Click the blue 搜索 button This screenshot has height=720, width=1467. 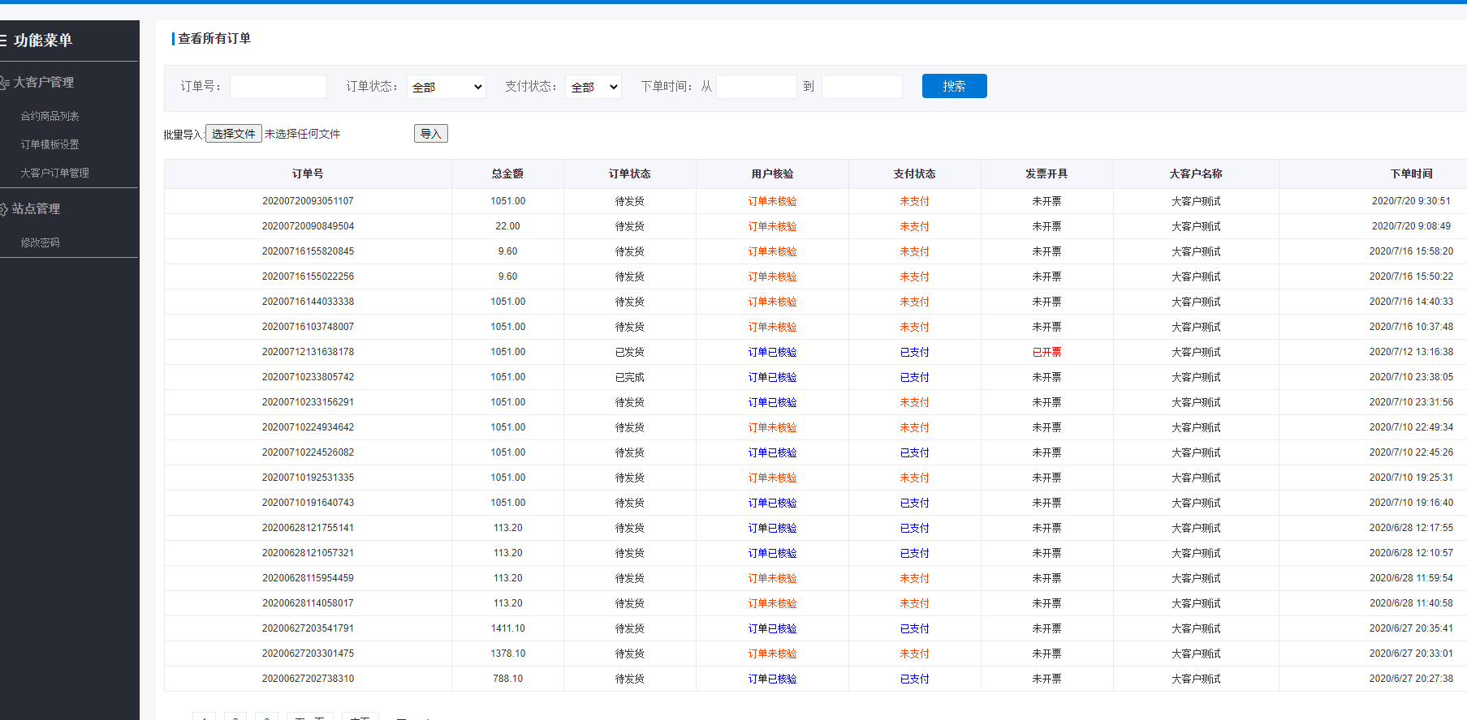tap(955, 86)
